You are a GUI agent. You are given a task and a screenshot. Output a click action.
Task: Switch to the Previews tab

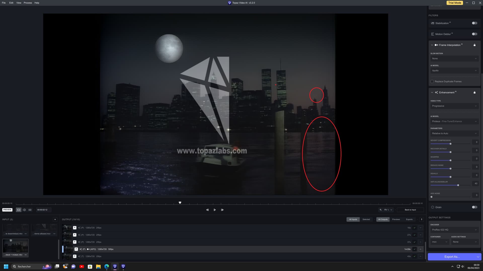pyautogui.click(x=396, y=219)
